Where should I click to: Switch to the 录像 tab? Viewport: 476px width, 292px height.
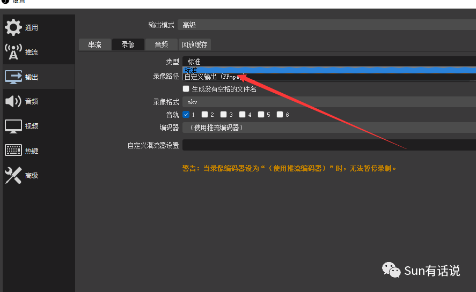(128, 44)
